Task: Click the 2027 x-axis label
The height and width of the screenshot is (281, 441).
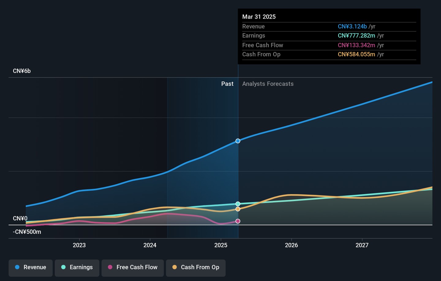Action: 362,245
